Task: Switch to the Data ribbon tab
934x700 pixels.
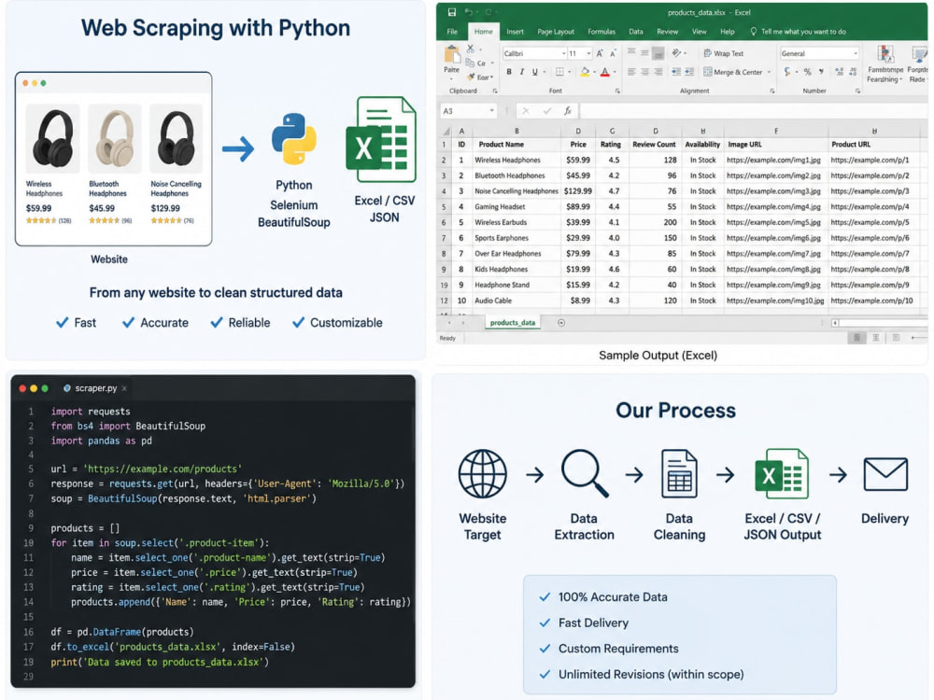Action: click(636, 32)
